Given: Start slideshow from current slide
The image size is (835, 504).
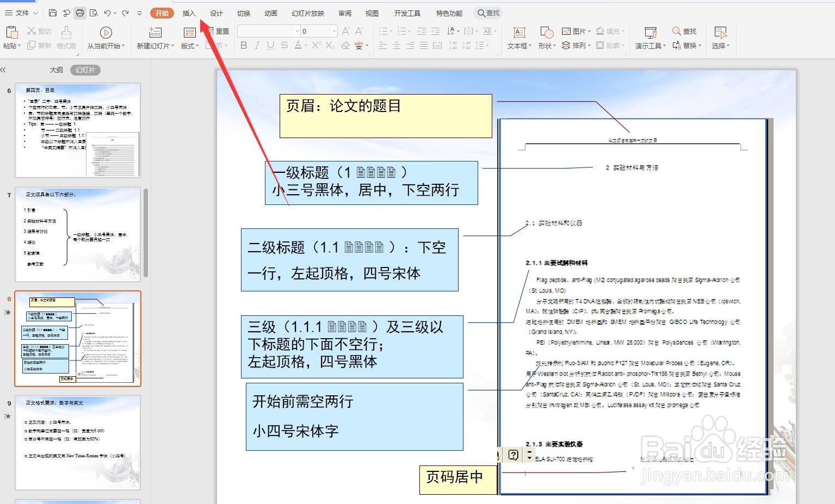Looking at the screenshot, I should click(105, 38).
